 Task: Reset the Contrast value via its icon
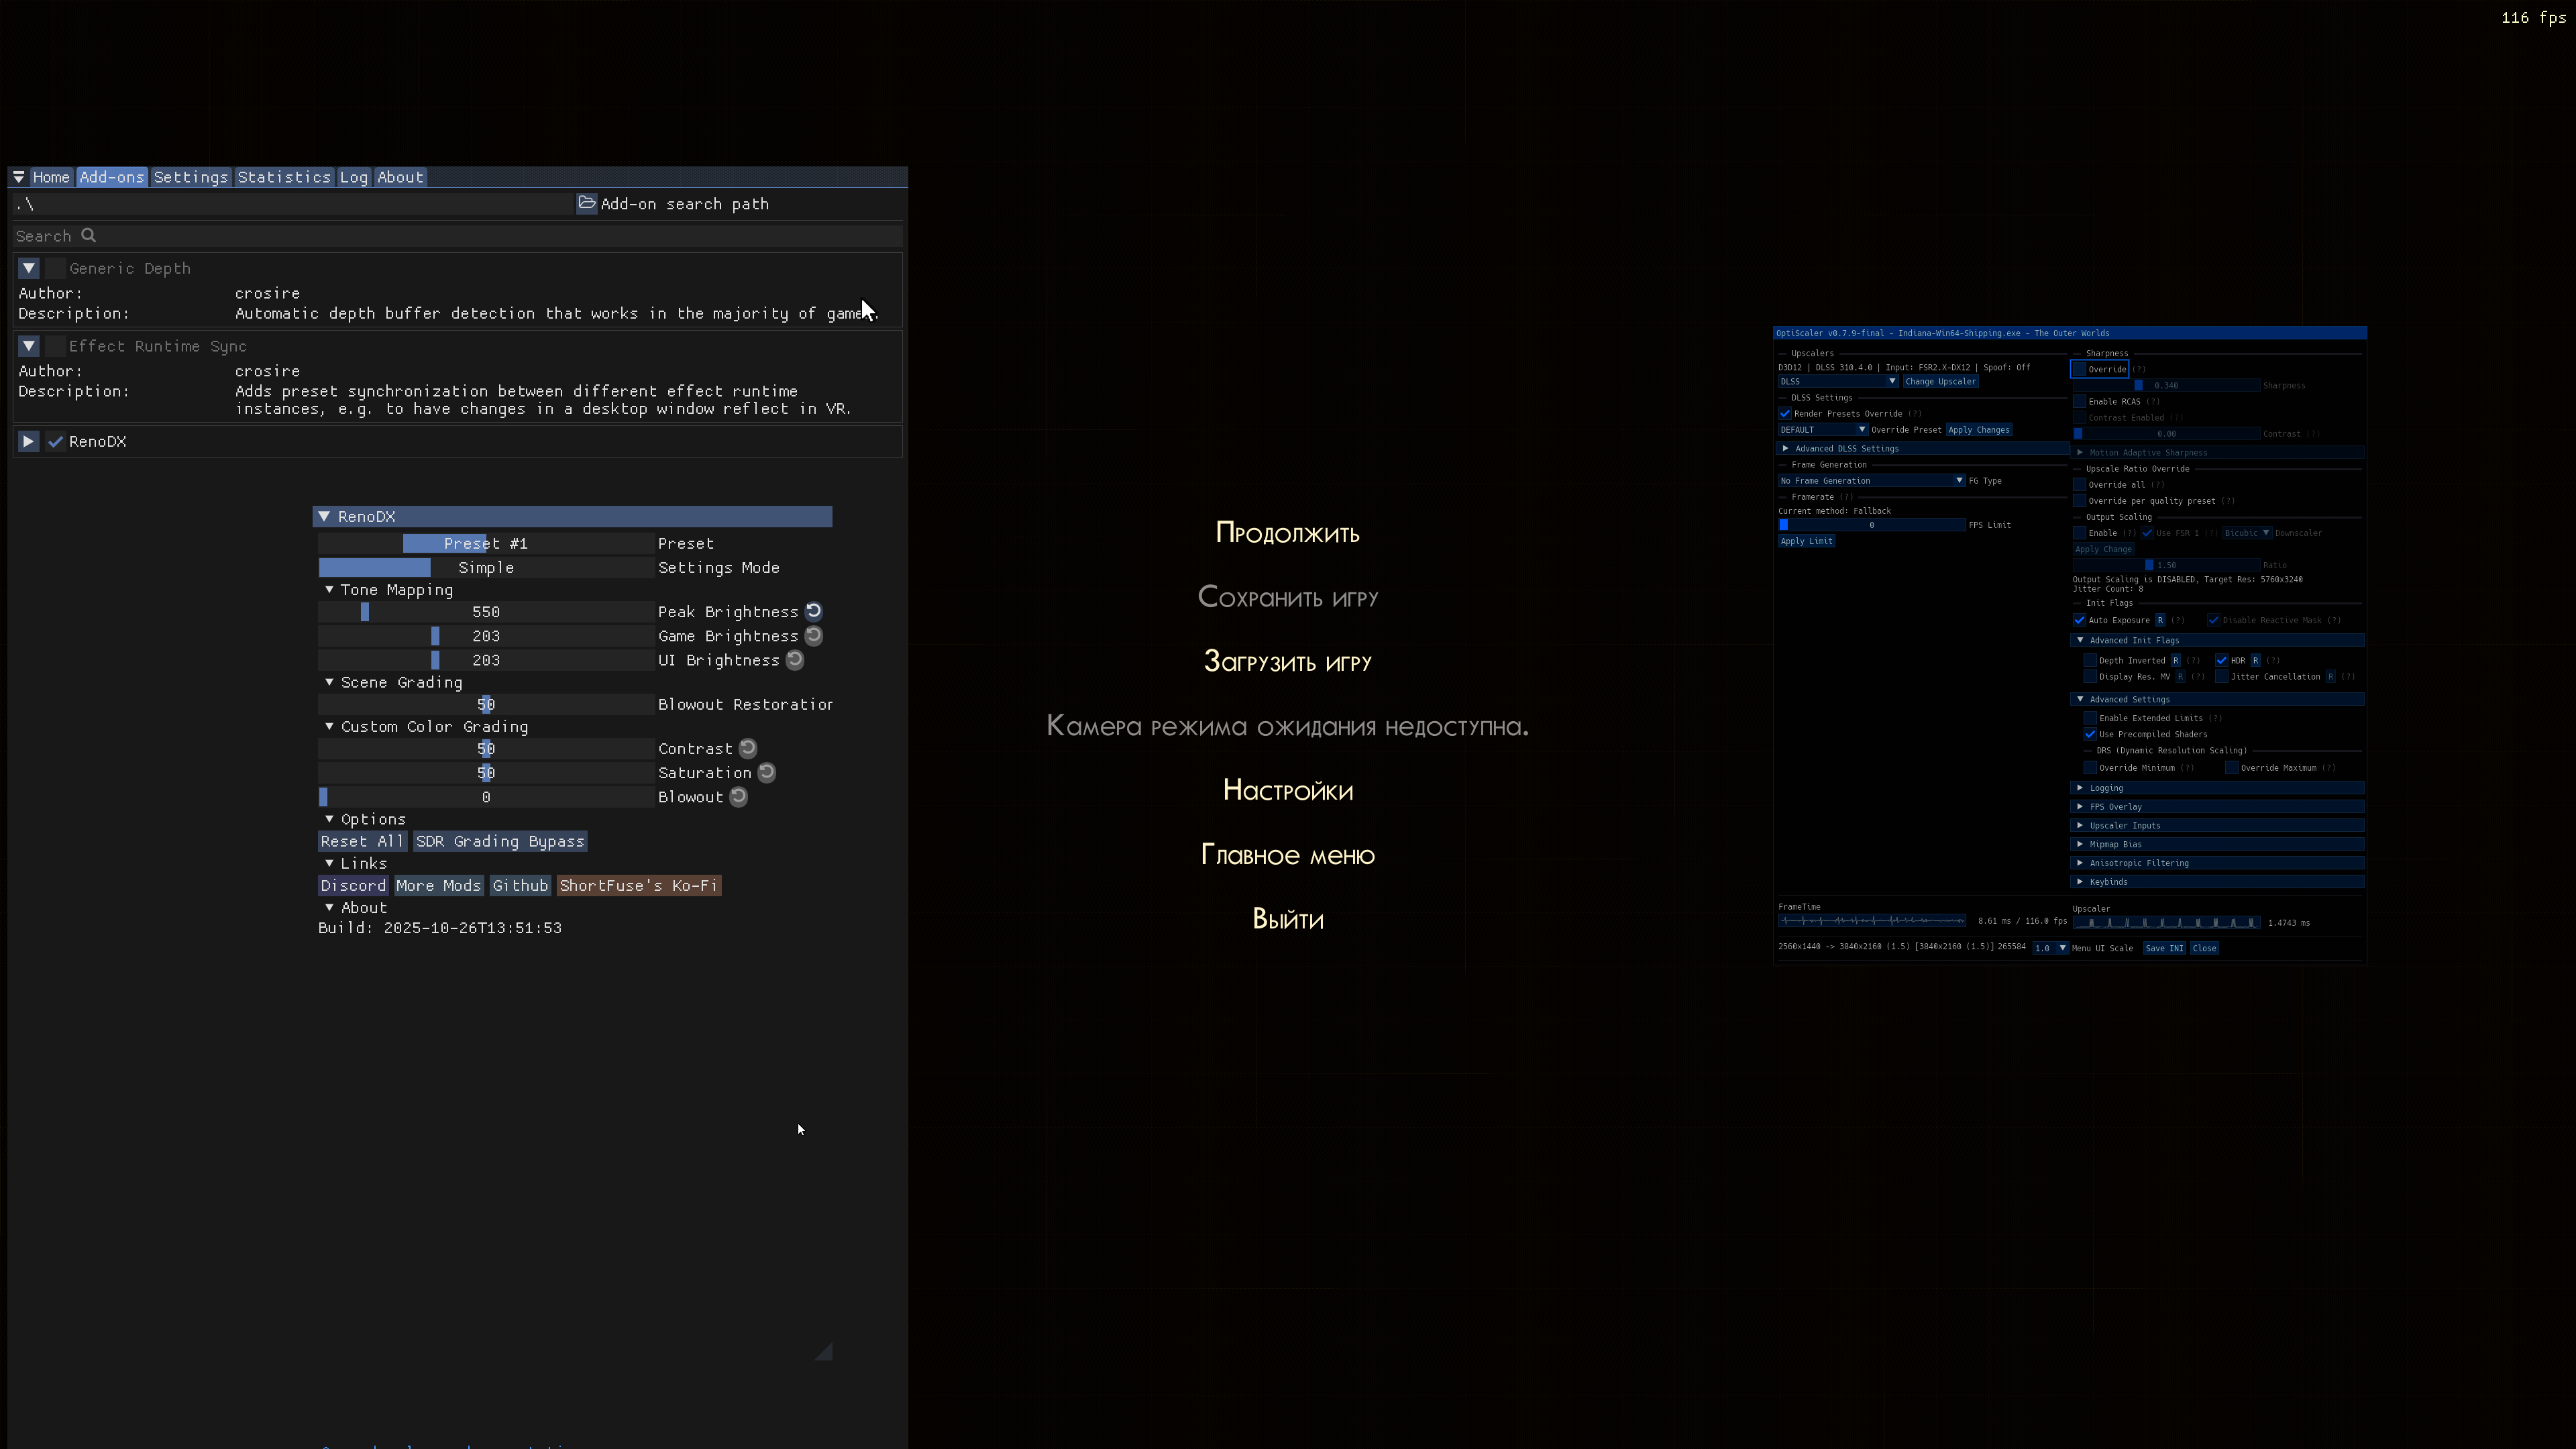point(748,748)
